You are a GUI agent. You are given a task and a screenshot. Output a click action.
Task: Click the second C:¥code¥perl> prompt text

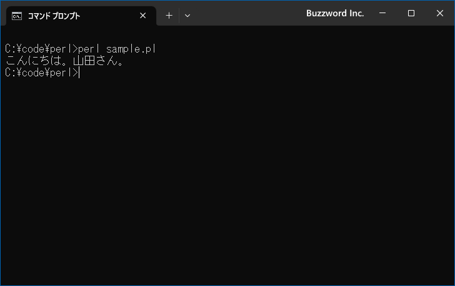coord(42,73)
